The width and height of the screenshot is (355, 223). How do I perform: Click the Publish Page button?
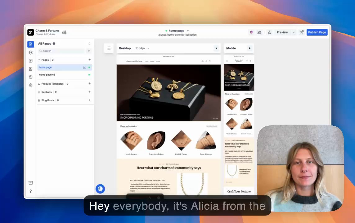317,32
